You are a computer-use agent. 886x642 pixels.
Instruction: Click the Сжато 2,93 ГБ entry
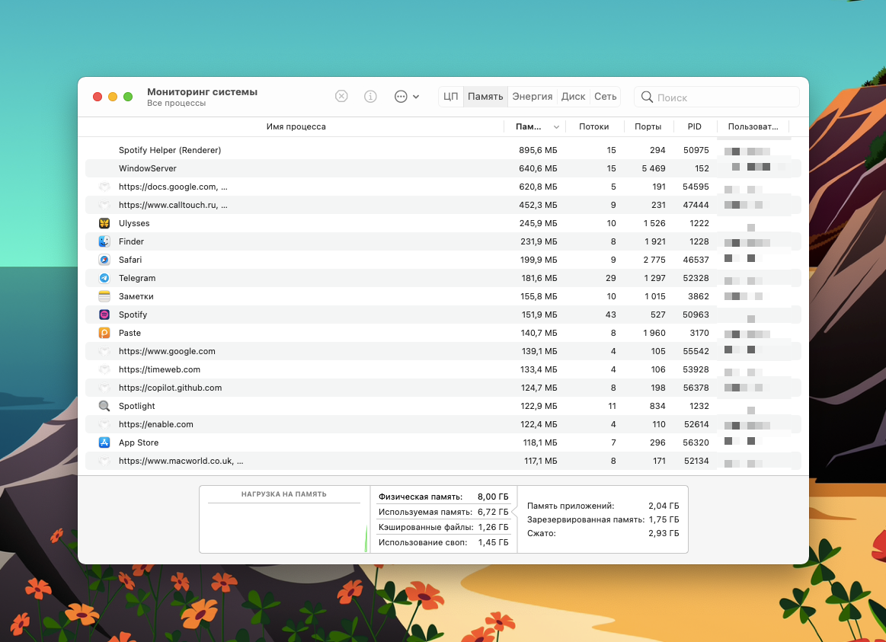point(603,533)
